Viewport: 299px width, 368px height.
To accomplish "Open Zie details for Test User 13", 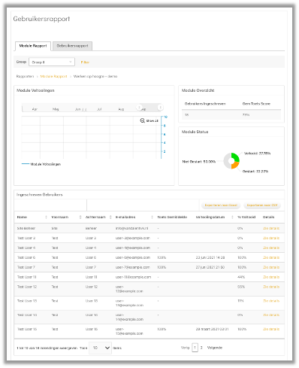I will (271, 301).
